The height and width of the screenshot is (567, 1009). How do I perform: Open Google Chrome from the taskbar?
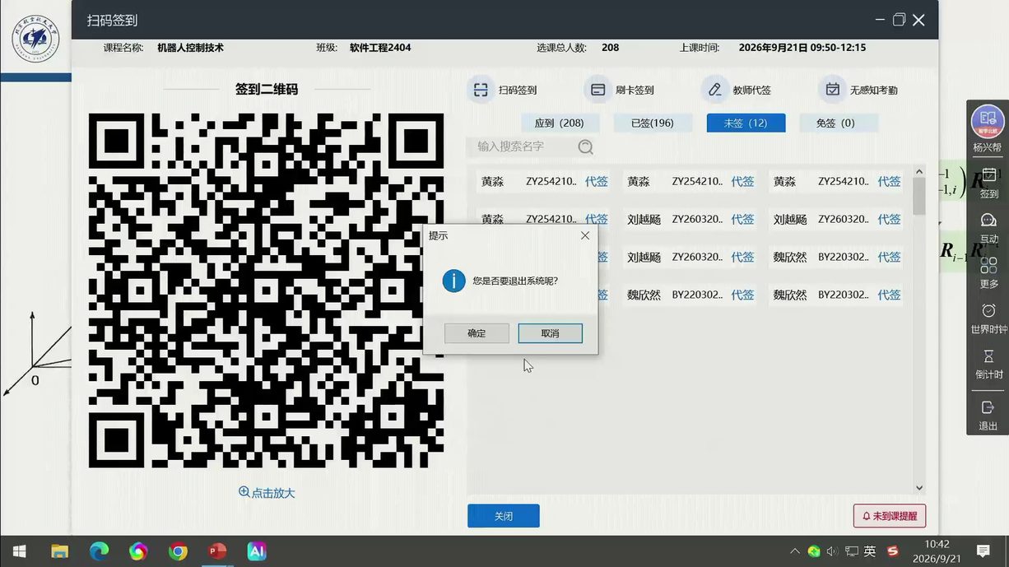pos(178,551)
